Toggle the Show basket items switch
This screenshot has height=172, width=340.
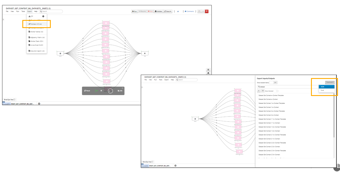click(274, 82)
